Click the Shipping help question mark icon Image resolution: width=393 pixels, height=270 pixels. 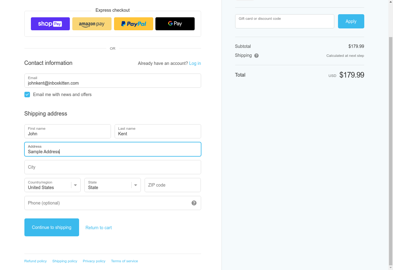(x=256, y=56)
